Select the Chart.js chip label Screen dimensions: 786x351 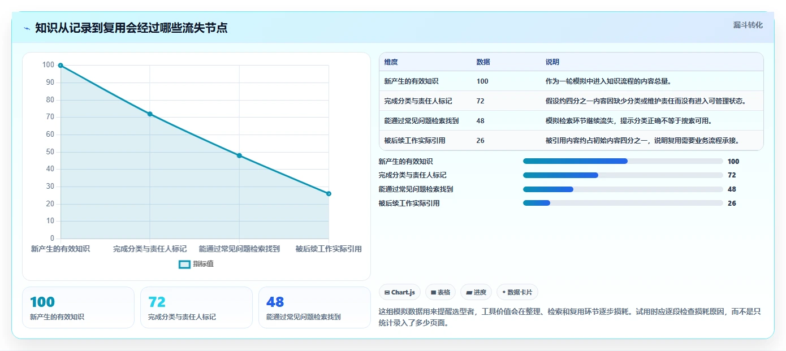click(x=403, y=292)
